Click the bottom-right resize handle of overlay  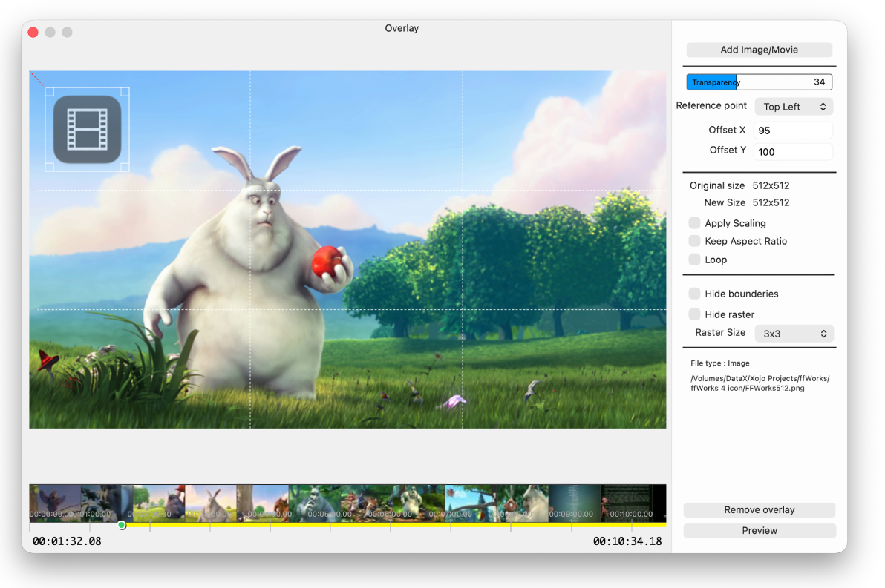tap(125, 168)
